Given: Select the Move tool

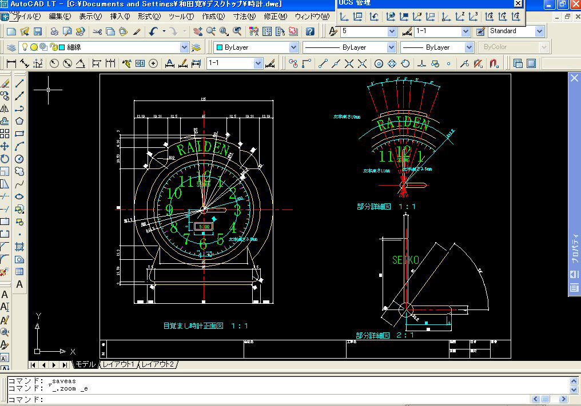Looking at the screenshot, I should click(5, 146).
